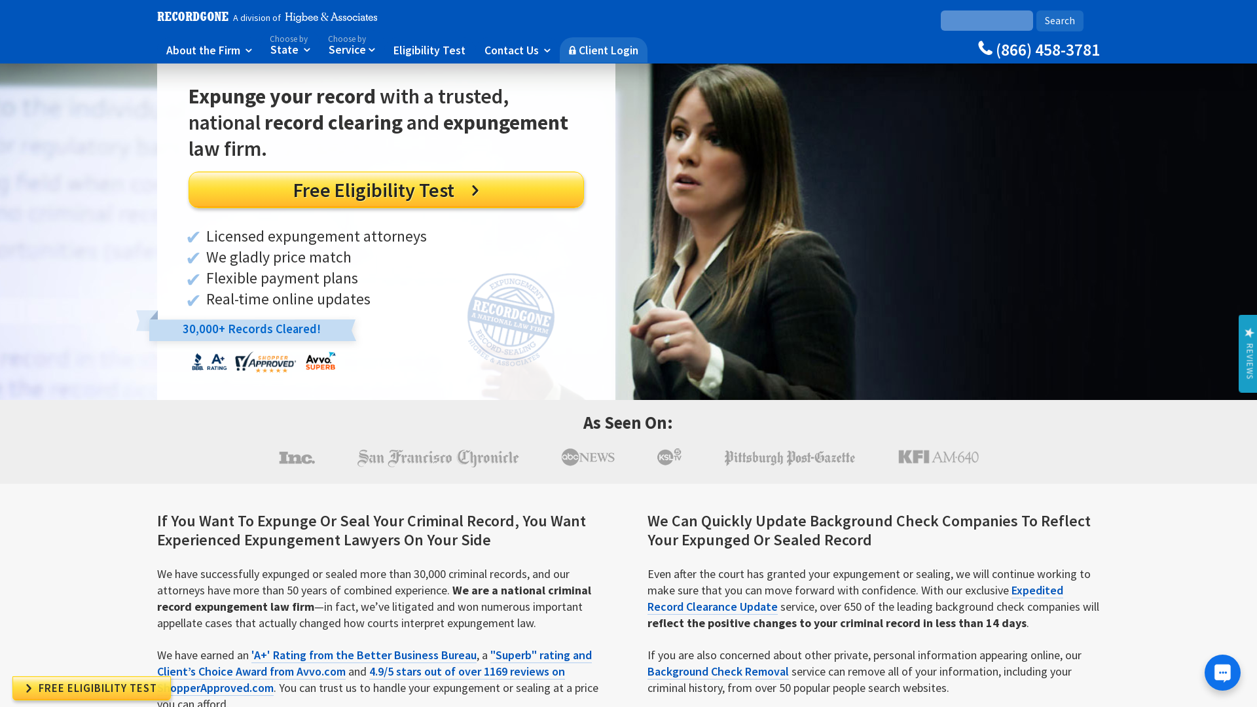The width and height of the screenshot is (1257, 707).
Task: Click the KFI AM 640 logo
Action: [x=938, y=457]
